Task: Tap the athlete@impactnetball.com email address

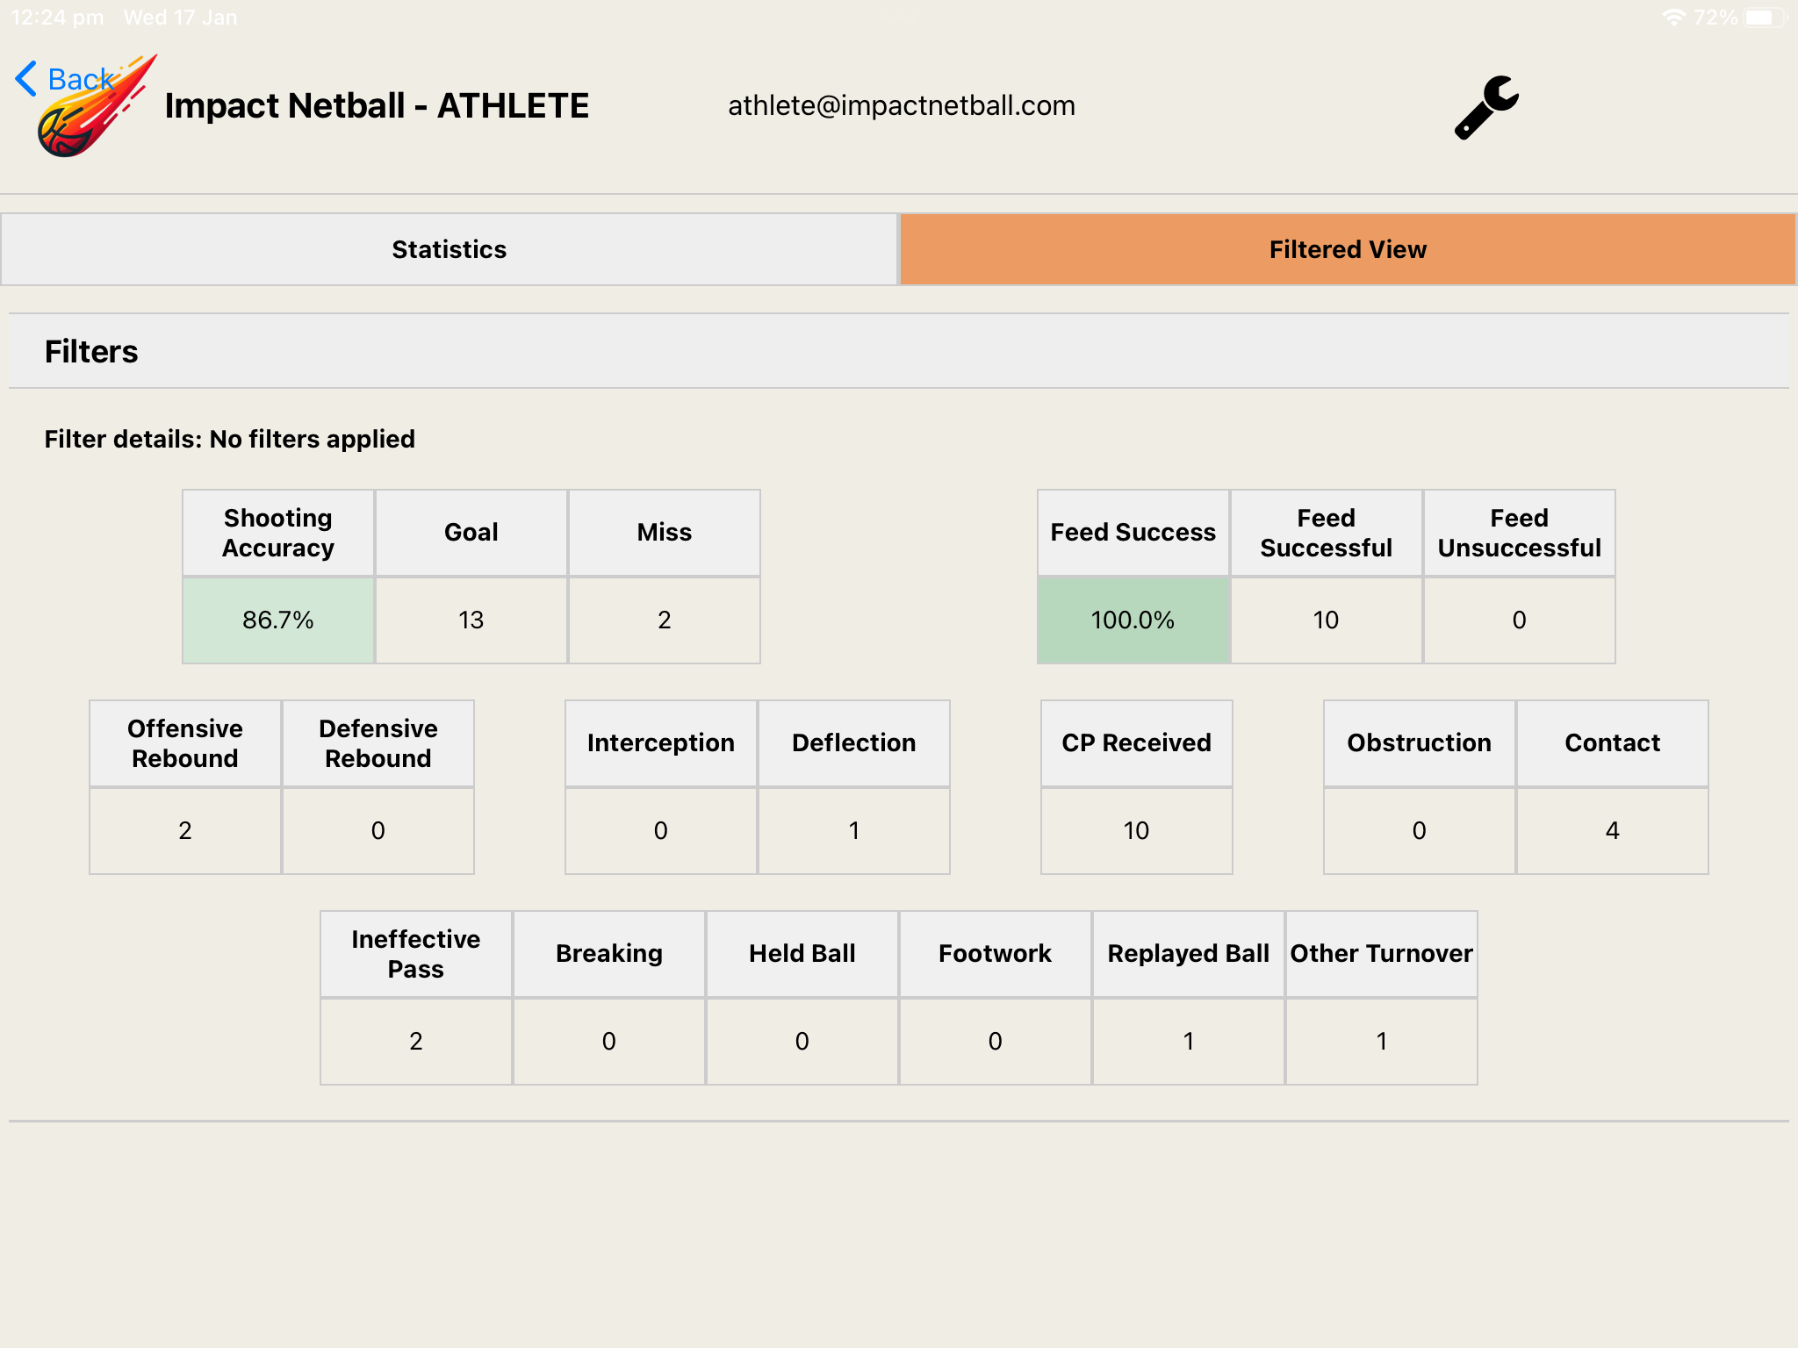Action: (901, 105)
